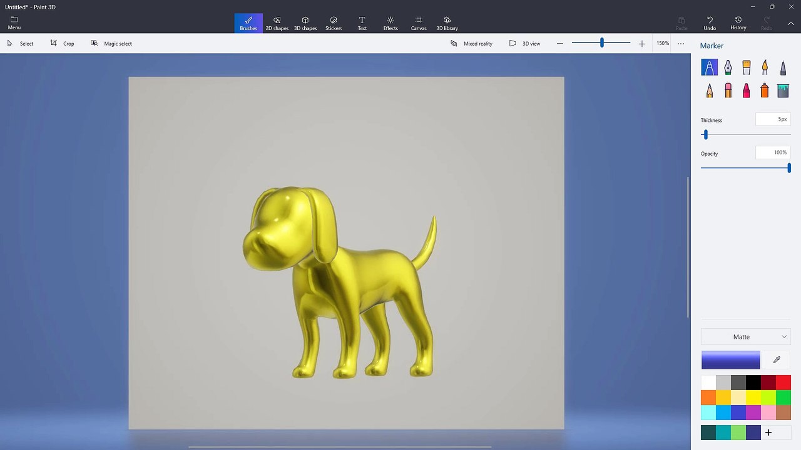Select the Marker brush
Image resolution: width=801 pixels, height=450 pixels.
point(709,67)
